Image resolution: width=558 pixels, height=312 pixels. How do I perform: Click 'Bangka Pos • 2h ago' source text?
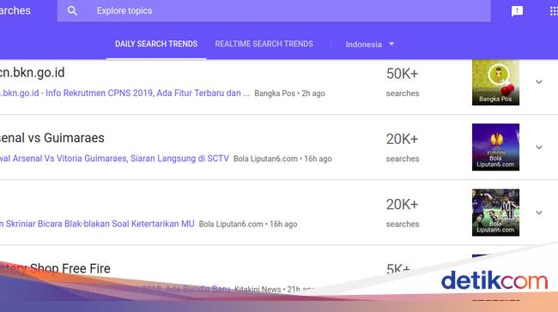[289, 93]
